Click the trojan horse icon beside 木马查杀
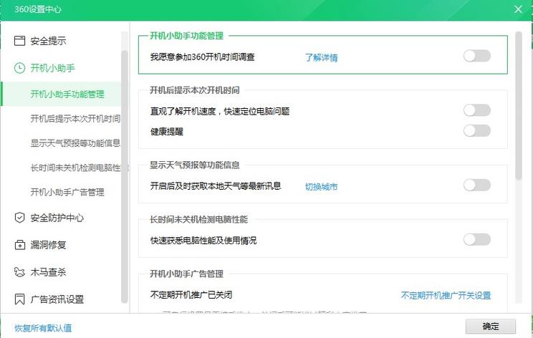533x338 pixels. (x=20, y=271)
